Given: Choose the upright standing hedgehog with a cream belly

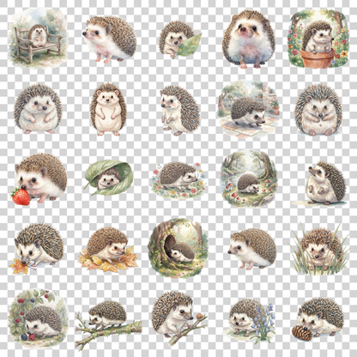Looking at the screenshot, I should point(108,109).
